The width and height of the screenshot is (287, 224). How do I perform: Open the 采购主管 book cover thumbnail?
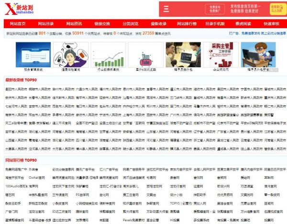point(221,54)
